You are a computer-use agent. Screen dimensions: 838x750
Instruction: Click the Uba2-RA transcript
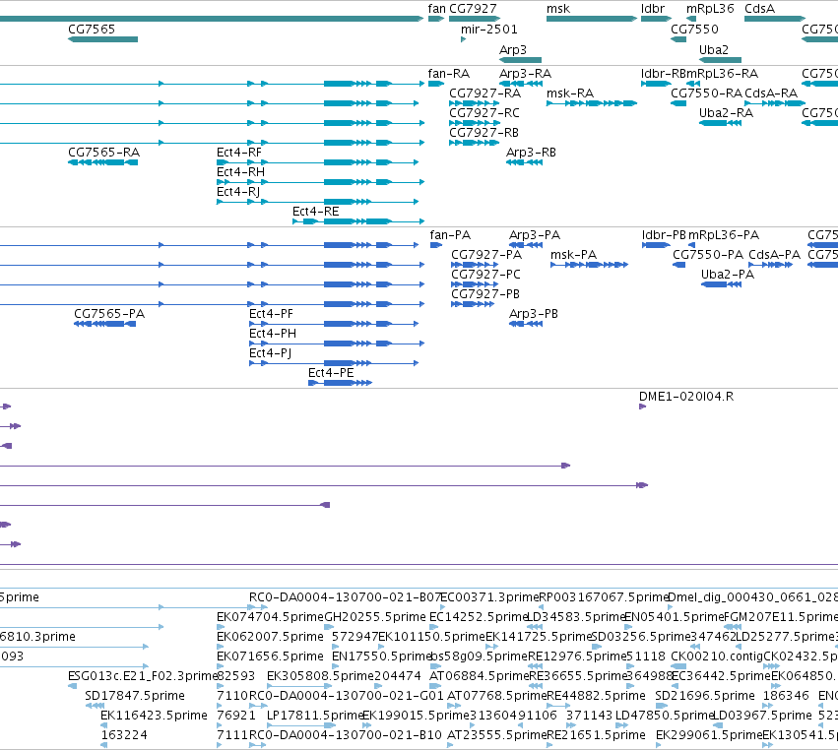tap(720, 123)
